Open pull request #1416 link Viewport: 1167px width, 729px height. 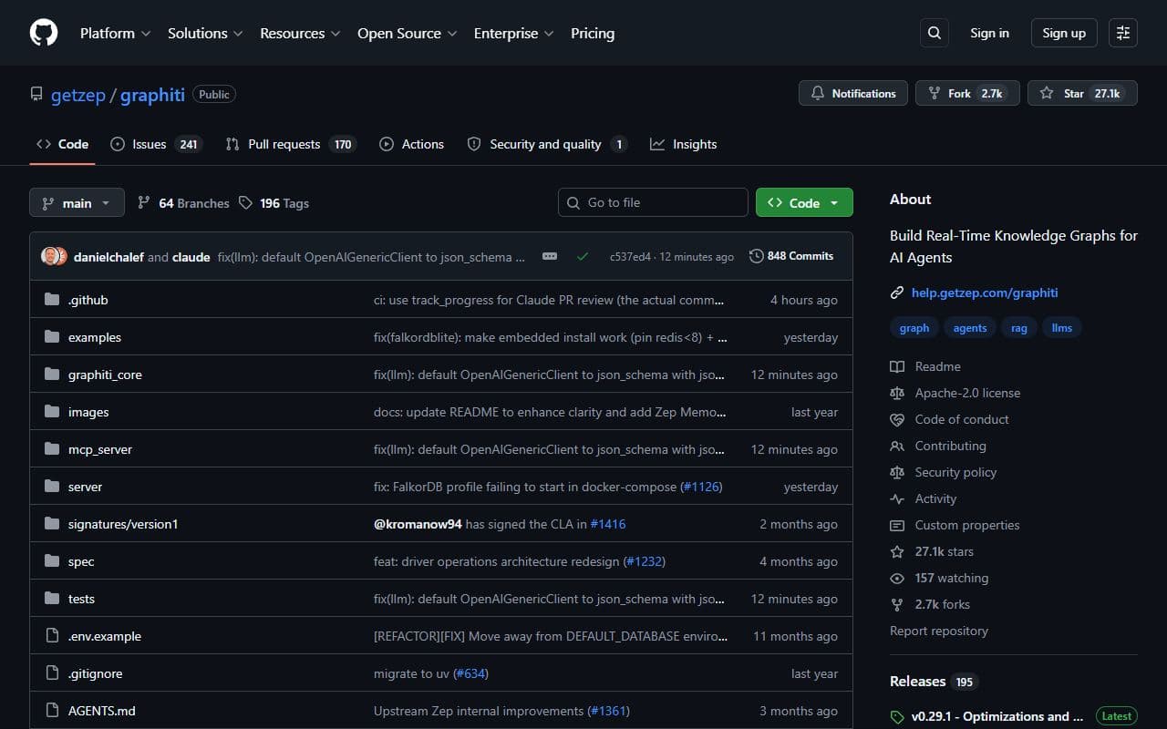(608, 524)
